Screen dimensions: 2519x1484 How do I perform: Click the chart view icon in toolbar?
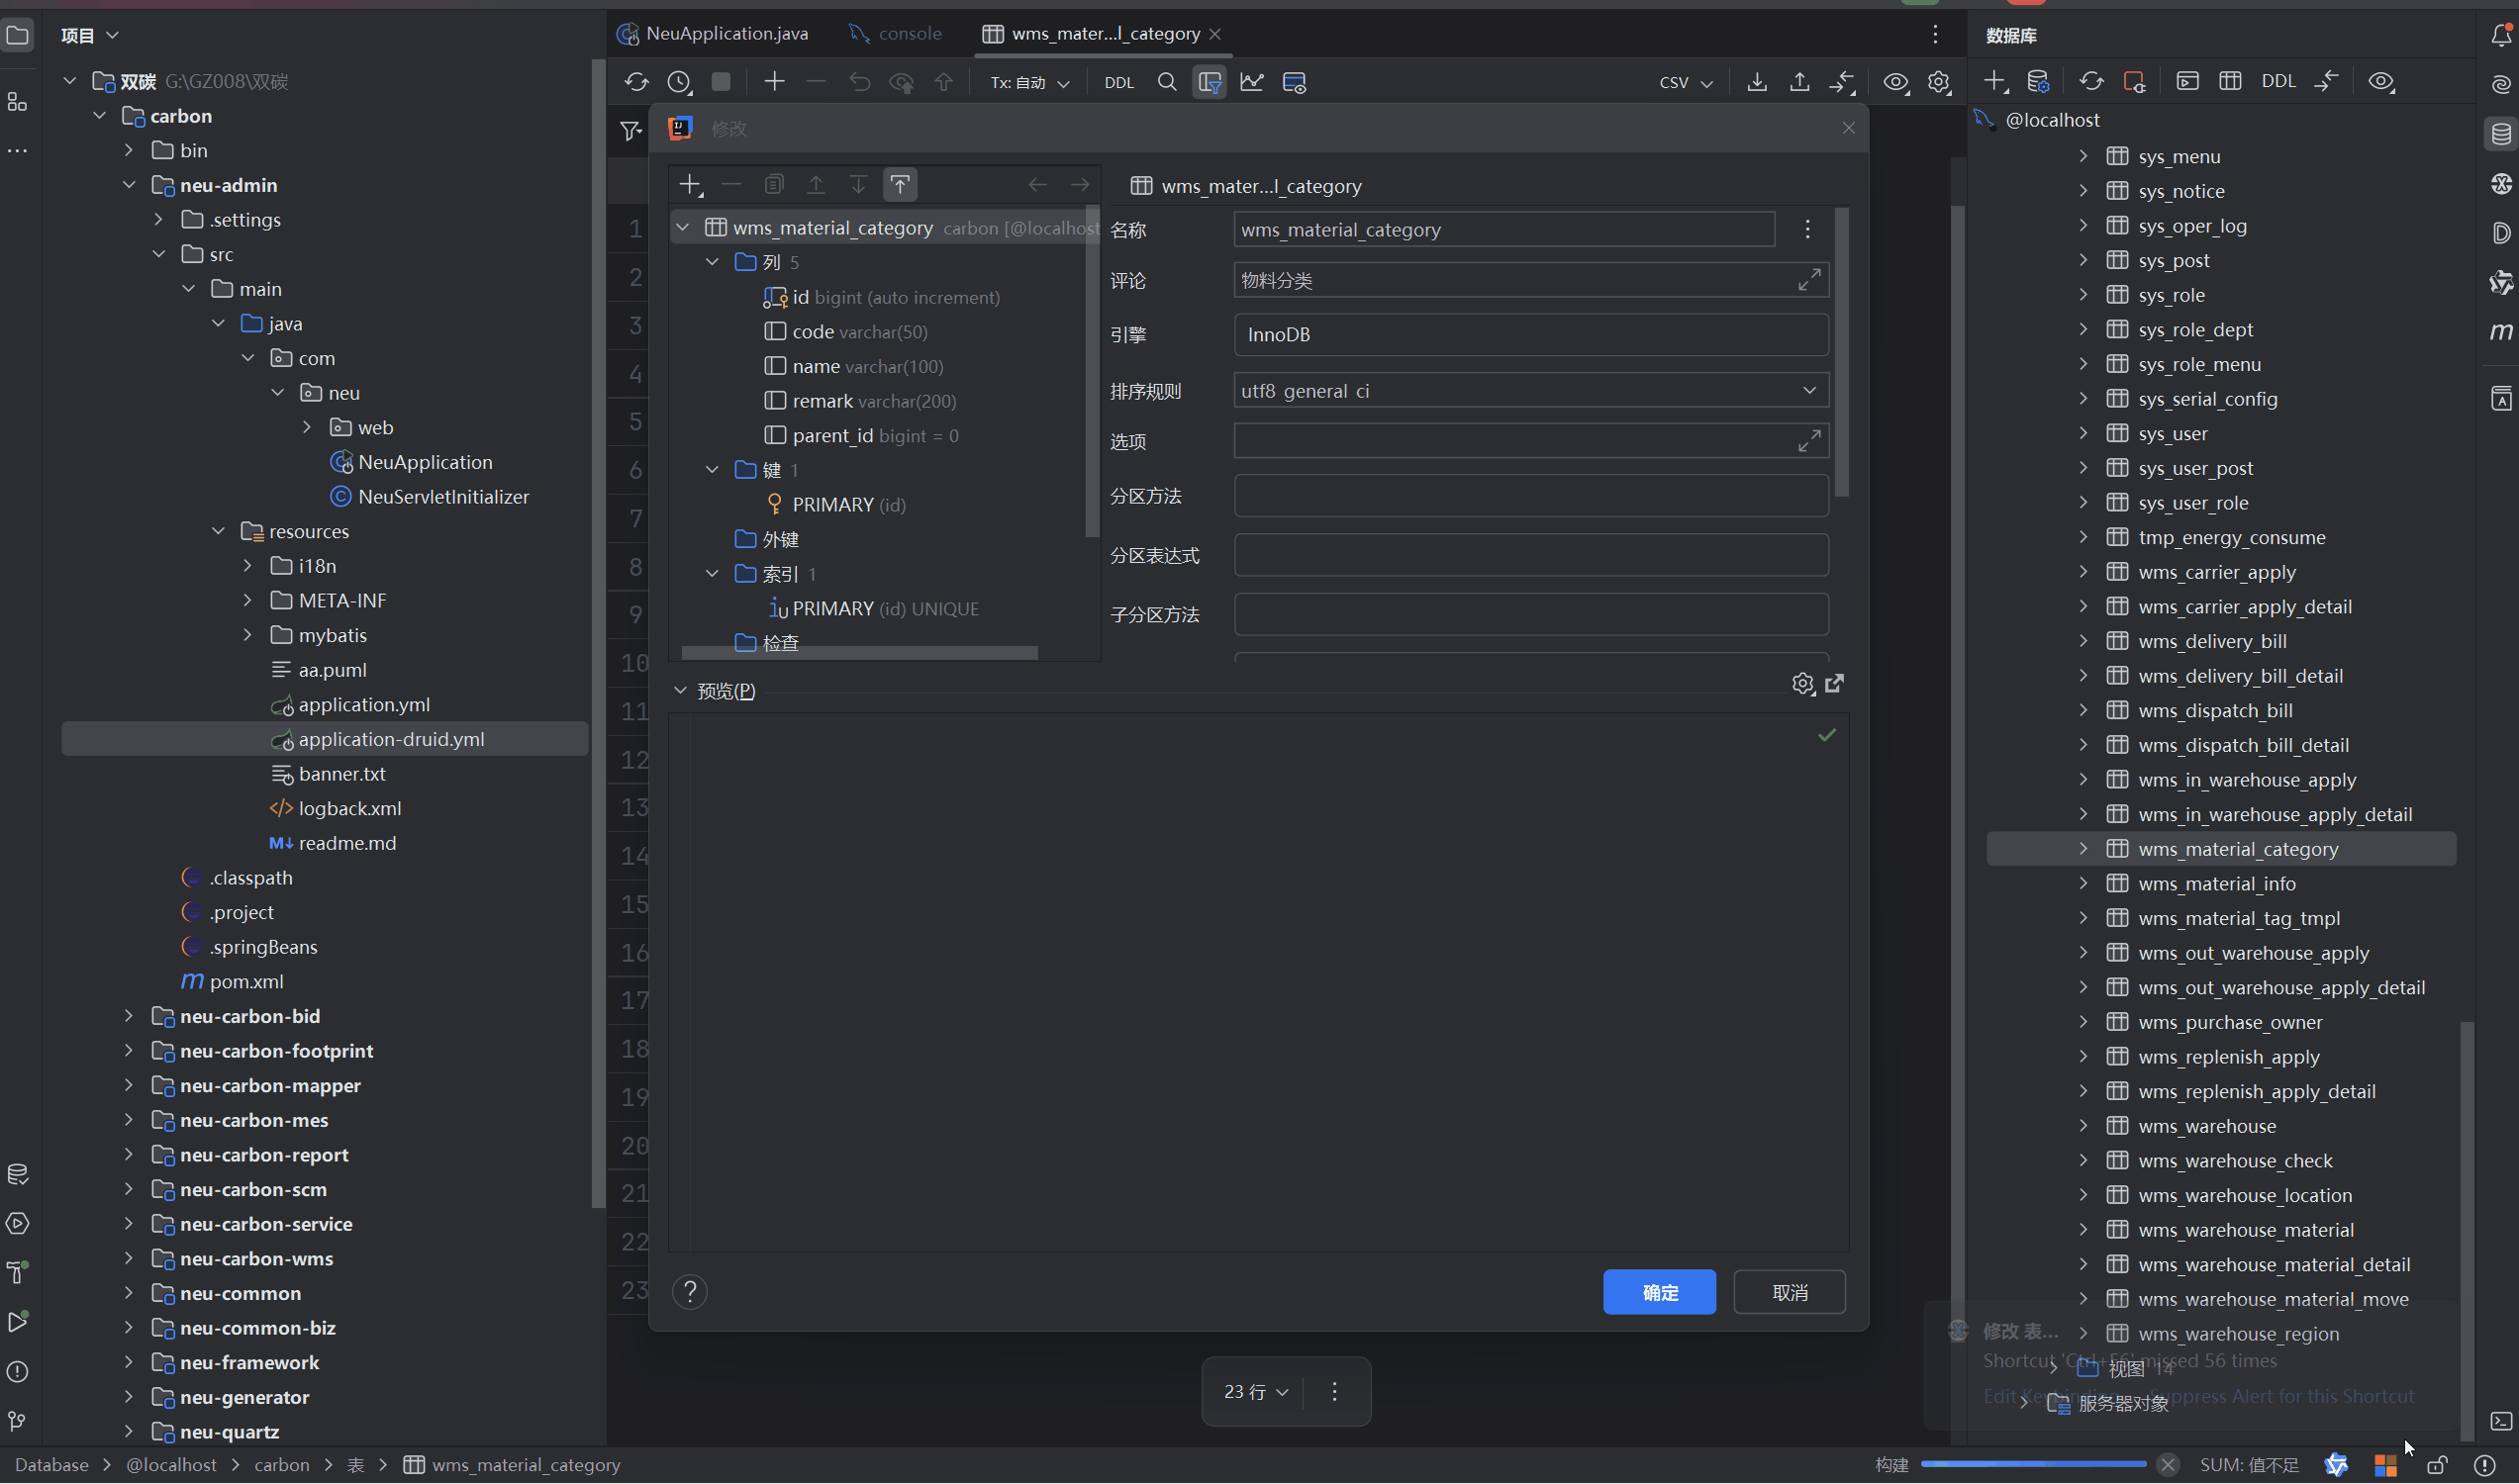1251,82
